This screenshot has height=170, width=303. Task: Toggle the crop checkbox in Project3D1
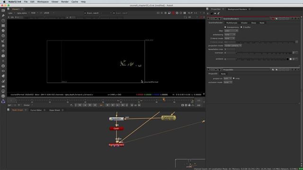[233, 78]
